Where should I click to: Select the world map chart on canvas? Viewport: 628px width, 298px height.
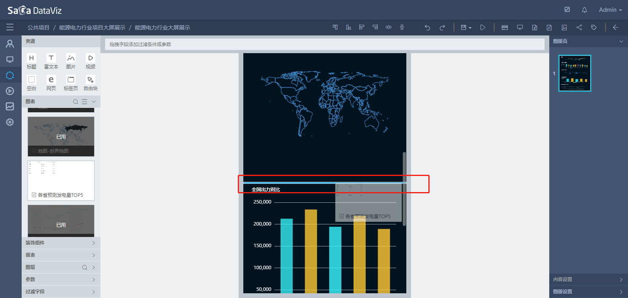tap(325, 104)
